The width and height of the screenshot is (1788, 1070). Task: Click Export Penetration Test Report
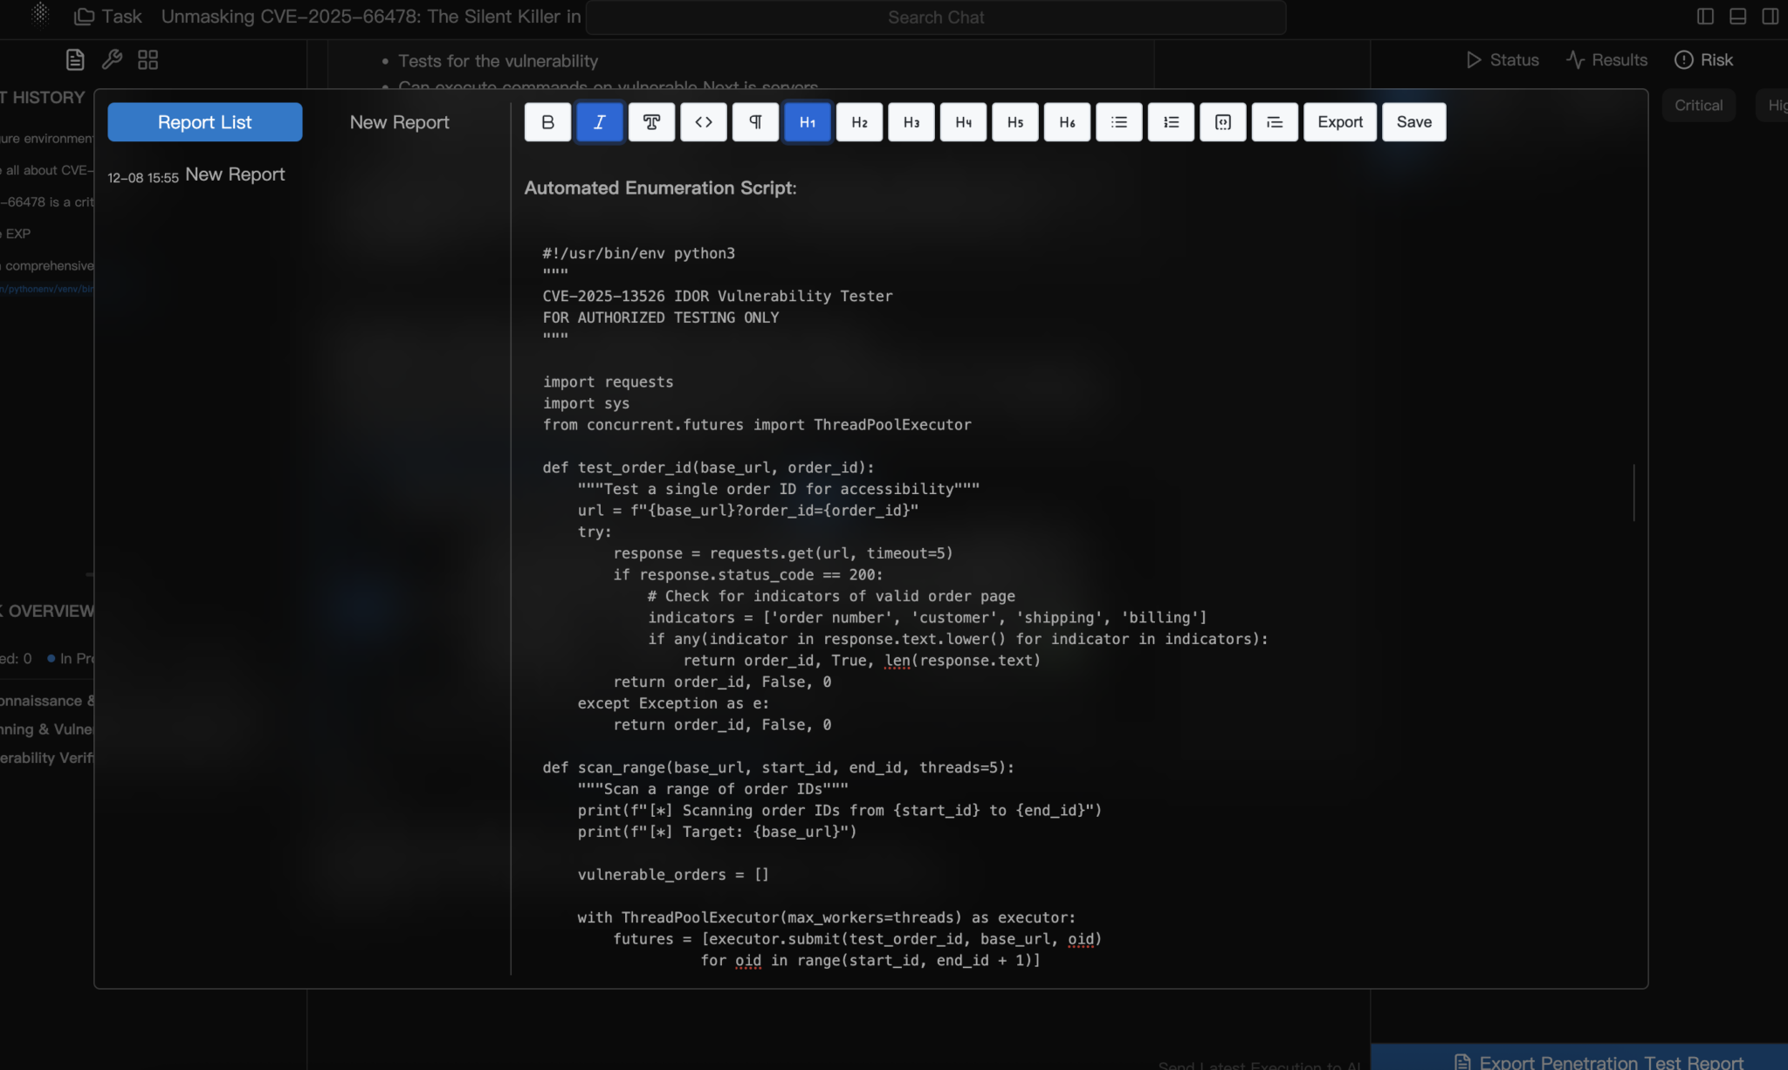(1598, 1060)
